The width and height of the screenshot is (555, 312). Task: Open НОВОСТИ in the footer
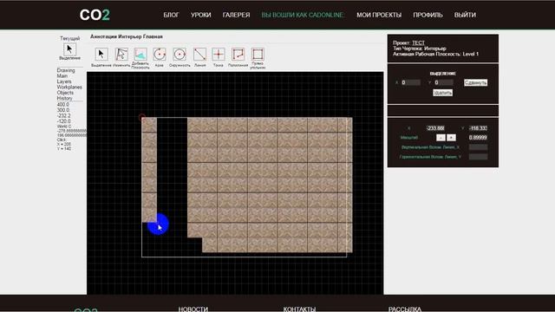pos(193,309)
